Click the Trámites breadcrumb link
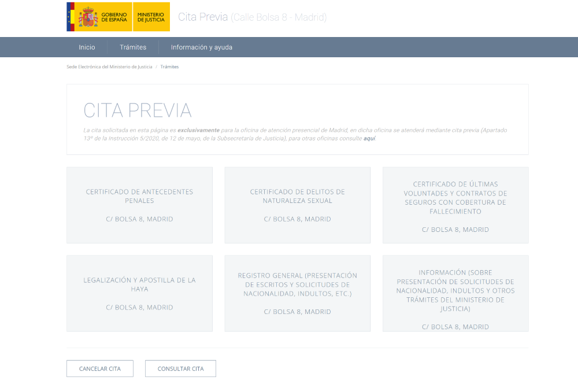The image size is (578, 384). (x=169, y=67)
